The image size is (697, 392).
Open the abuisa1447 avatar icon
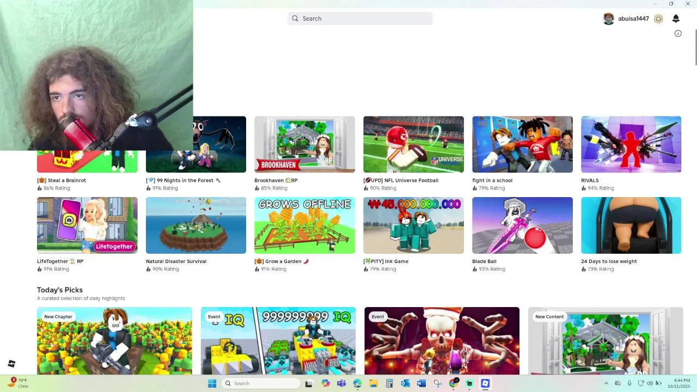(x=609, y=19)
